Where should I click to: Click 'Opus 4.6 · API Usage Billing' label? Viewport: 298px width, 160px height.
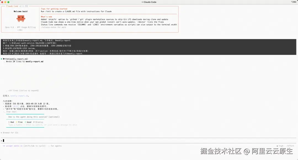tap(20, 27)
